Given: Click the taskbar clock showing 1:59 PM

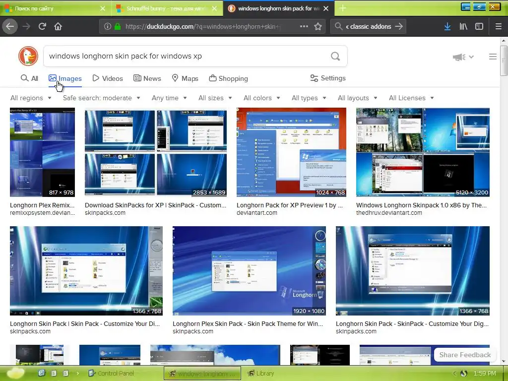Looking at the screenshot, I should 485,373.
